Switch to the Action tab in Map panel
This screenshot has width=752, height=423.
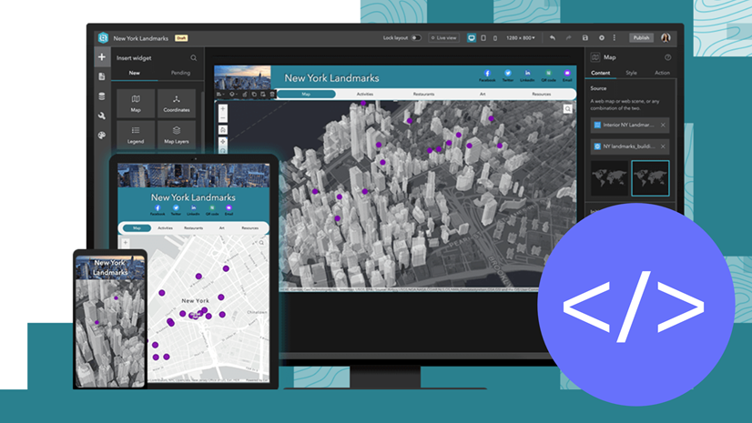pyautogui.click(x=662, y=73)
